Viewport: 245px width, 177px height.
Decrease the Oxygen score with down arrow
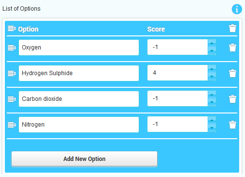[x=212, y=51]
